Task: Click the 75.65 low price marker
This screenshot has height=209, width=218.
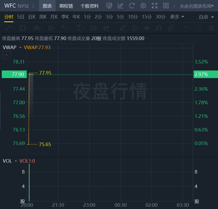Action: [45, 144]
